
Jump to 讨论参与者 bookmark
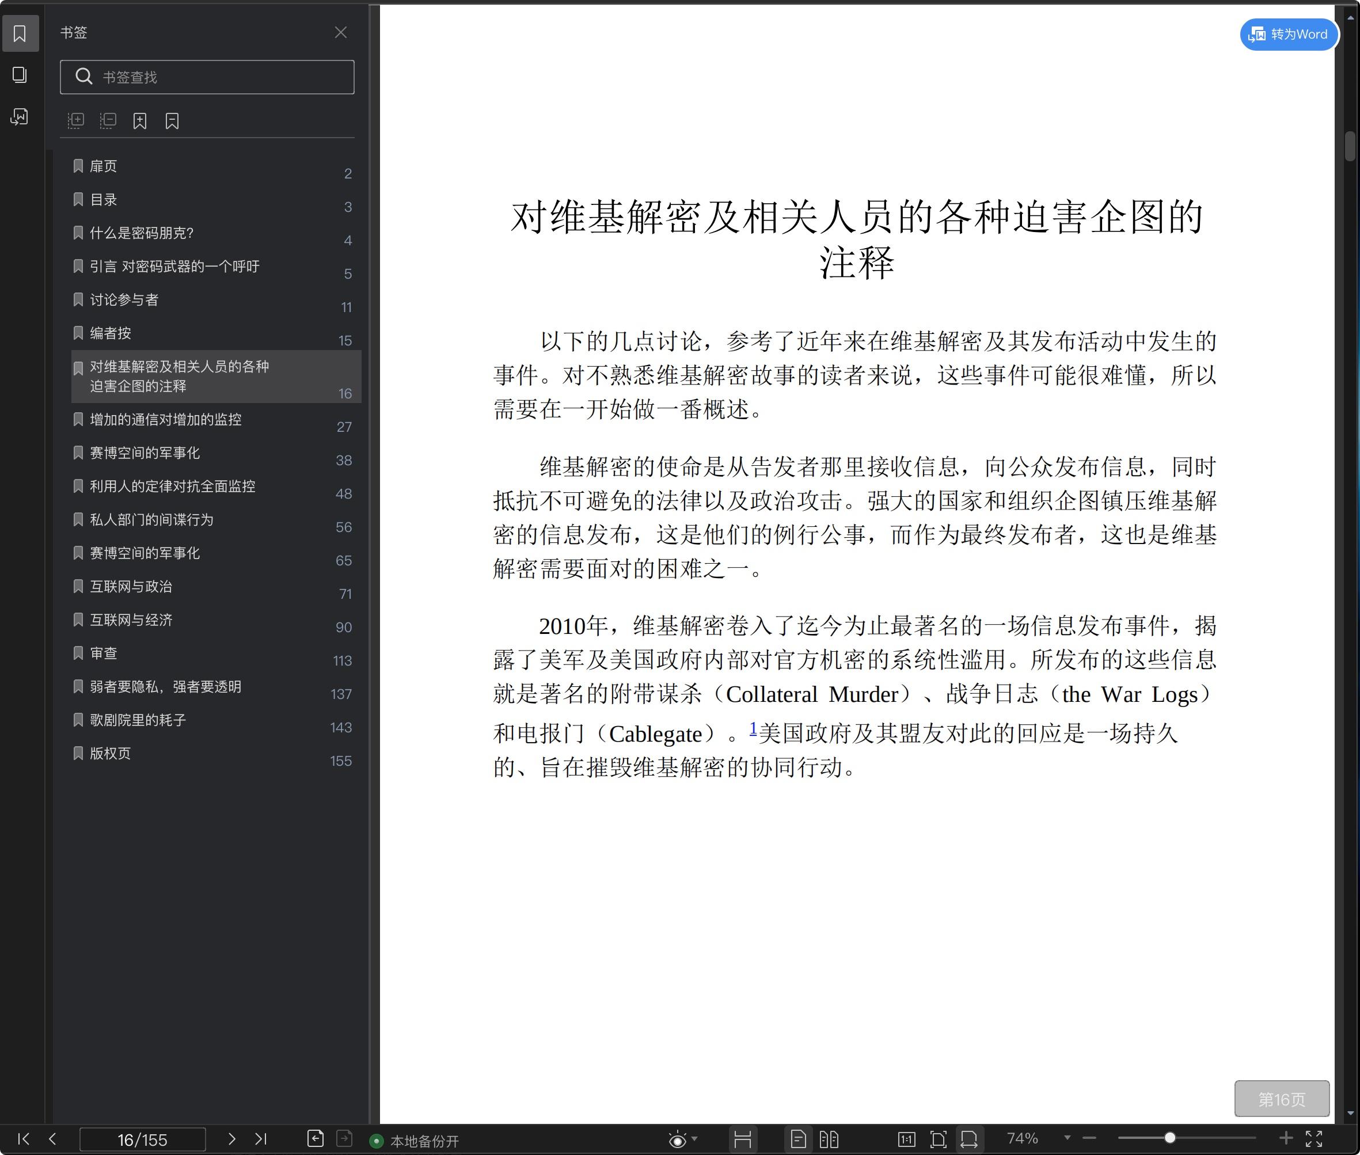216,300
